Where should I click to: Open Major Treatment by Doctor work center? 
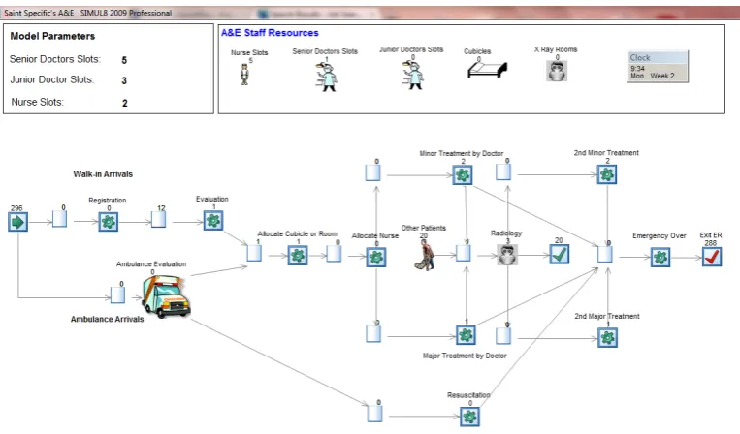(x=466, y=335)
